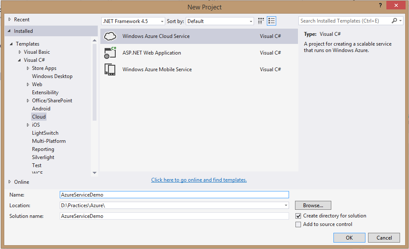
Task: Collapse the Installed section
Action: tap(9, 31)
